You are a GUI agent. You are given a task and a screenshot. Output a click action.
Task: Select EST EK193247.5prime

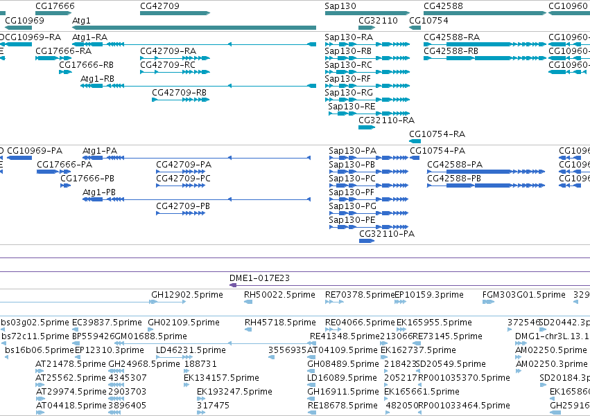point(234,392)
